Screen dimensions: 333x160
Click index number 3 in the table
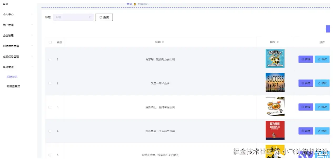coord(58,107)
